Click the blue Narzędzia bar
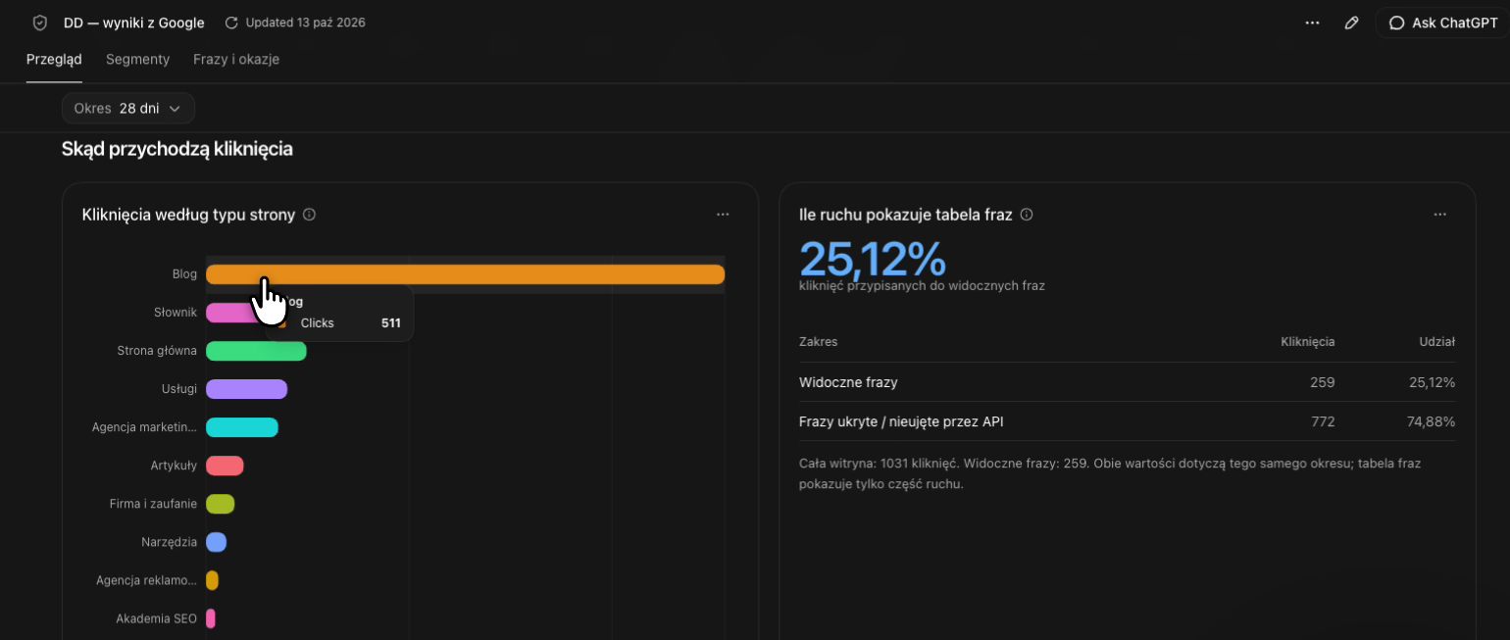 [x=217, y=542]
